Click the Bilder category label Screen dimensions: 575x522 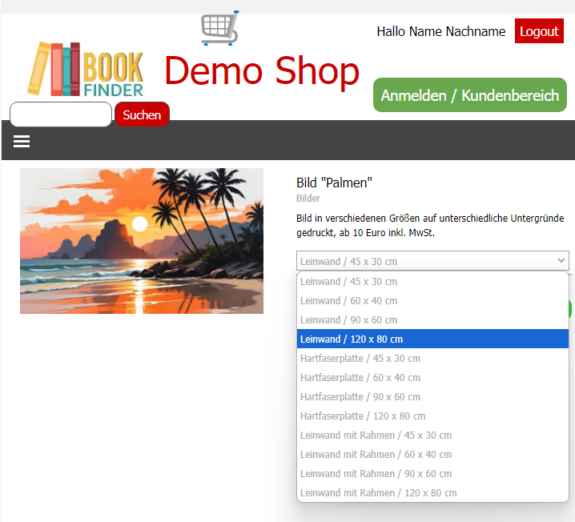click(x=308, y=199)
